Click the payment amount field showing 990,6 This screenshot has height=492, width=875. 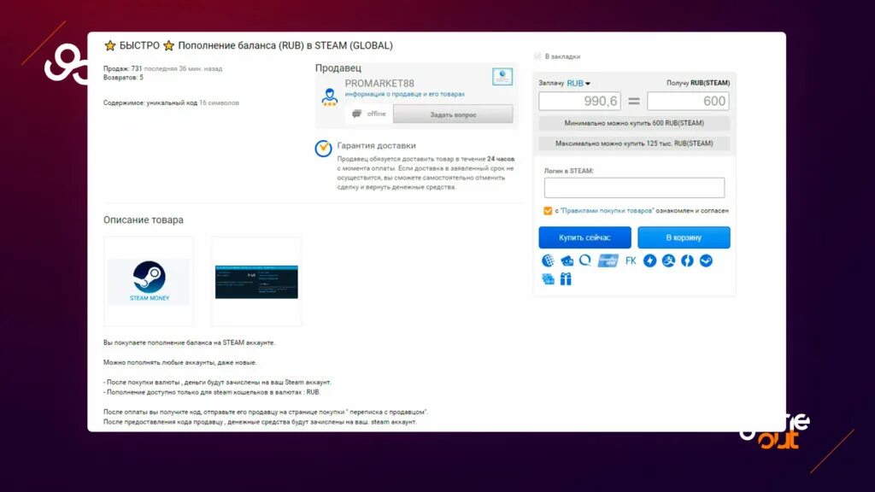(x=579, y=101)
